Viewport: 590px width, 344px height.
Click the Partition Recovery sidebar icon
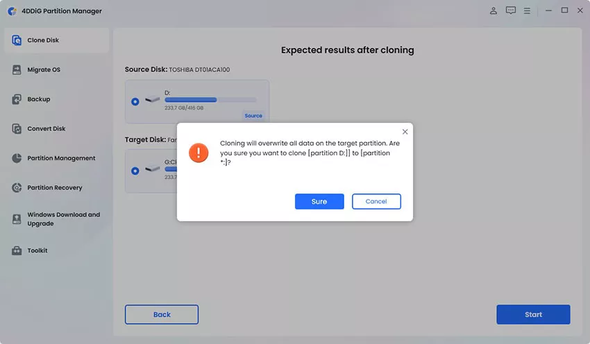tap(17, 187)
